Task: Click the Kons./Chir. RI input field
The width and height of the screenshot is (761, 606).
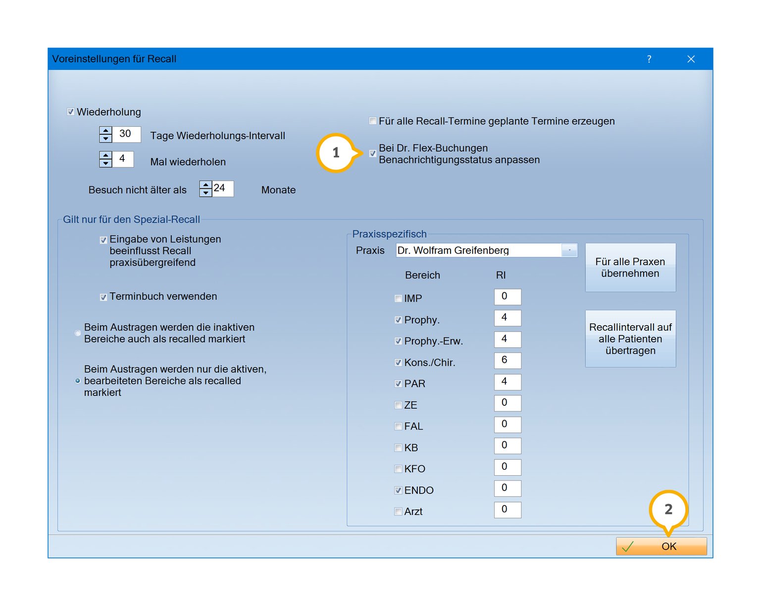Action: click(507, 360)
